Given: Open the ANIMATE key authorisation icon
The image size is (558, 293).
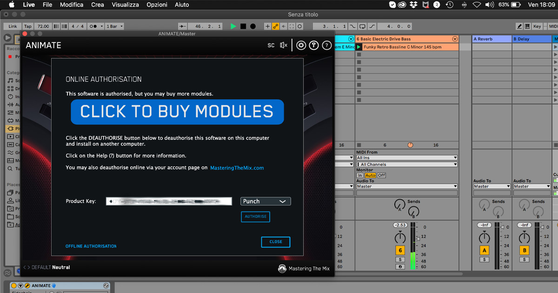Looking at the screenshot, I should [x=314, y=45].
